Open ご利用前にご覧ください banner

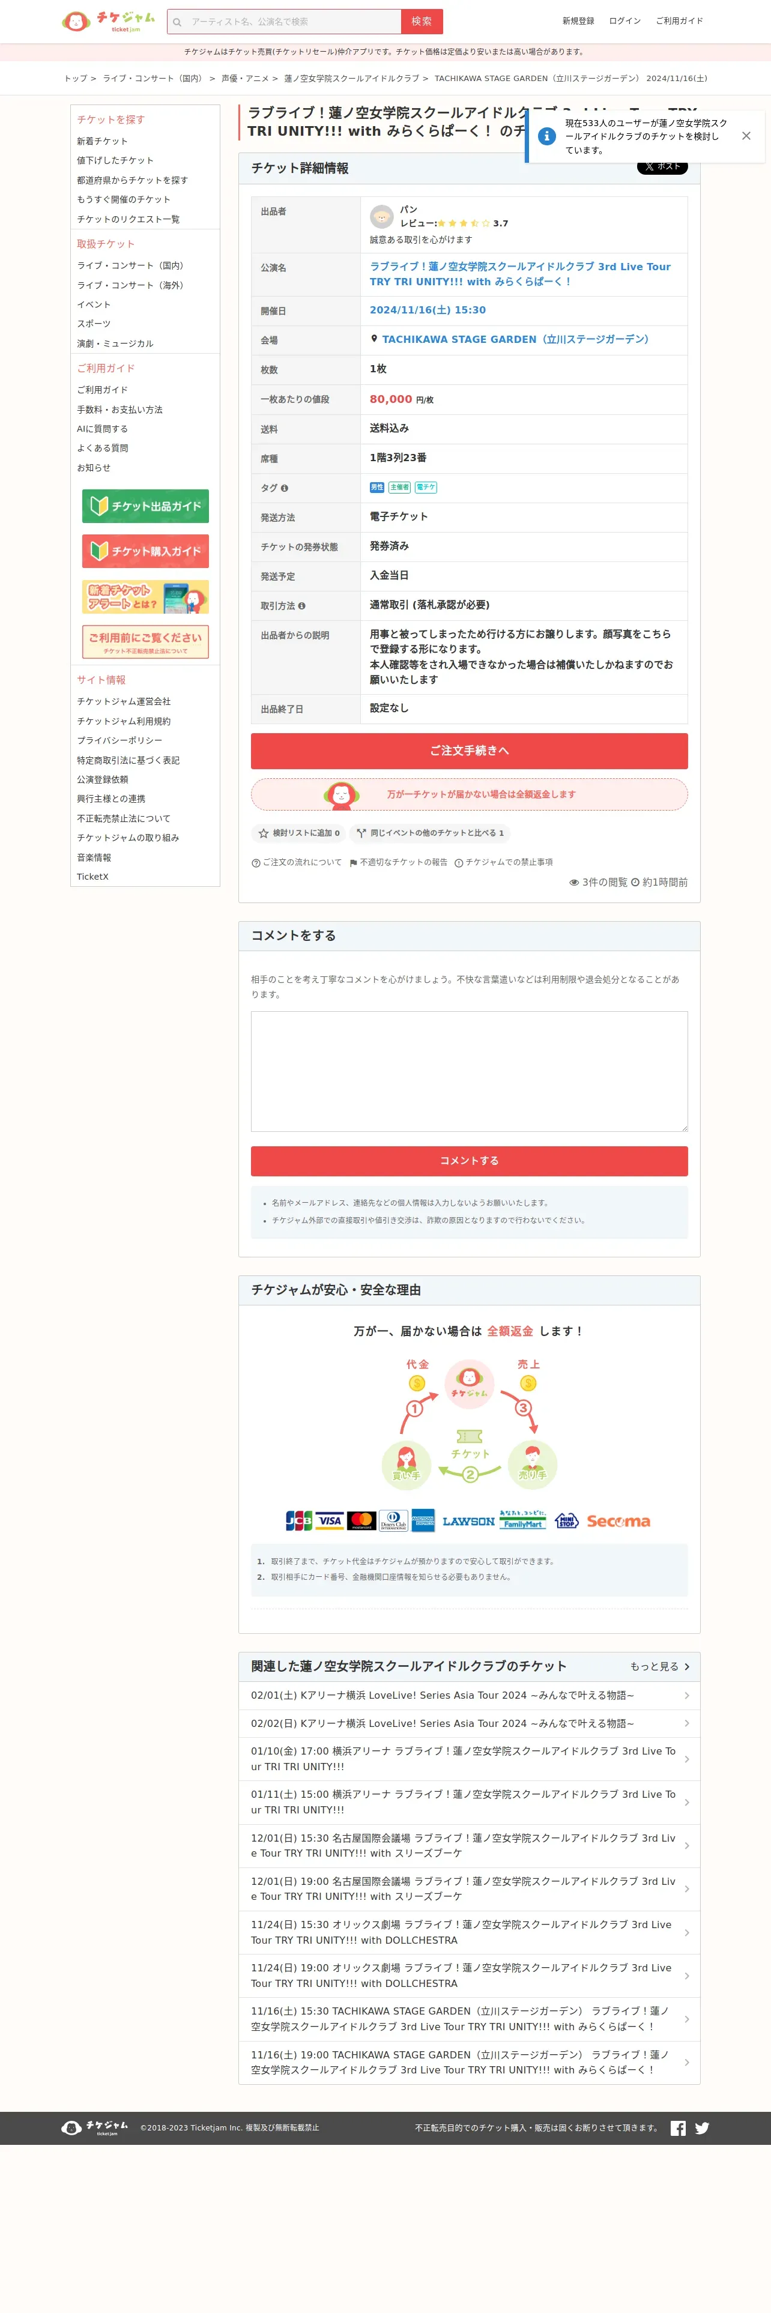145,642
